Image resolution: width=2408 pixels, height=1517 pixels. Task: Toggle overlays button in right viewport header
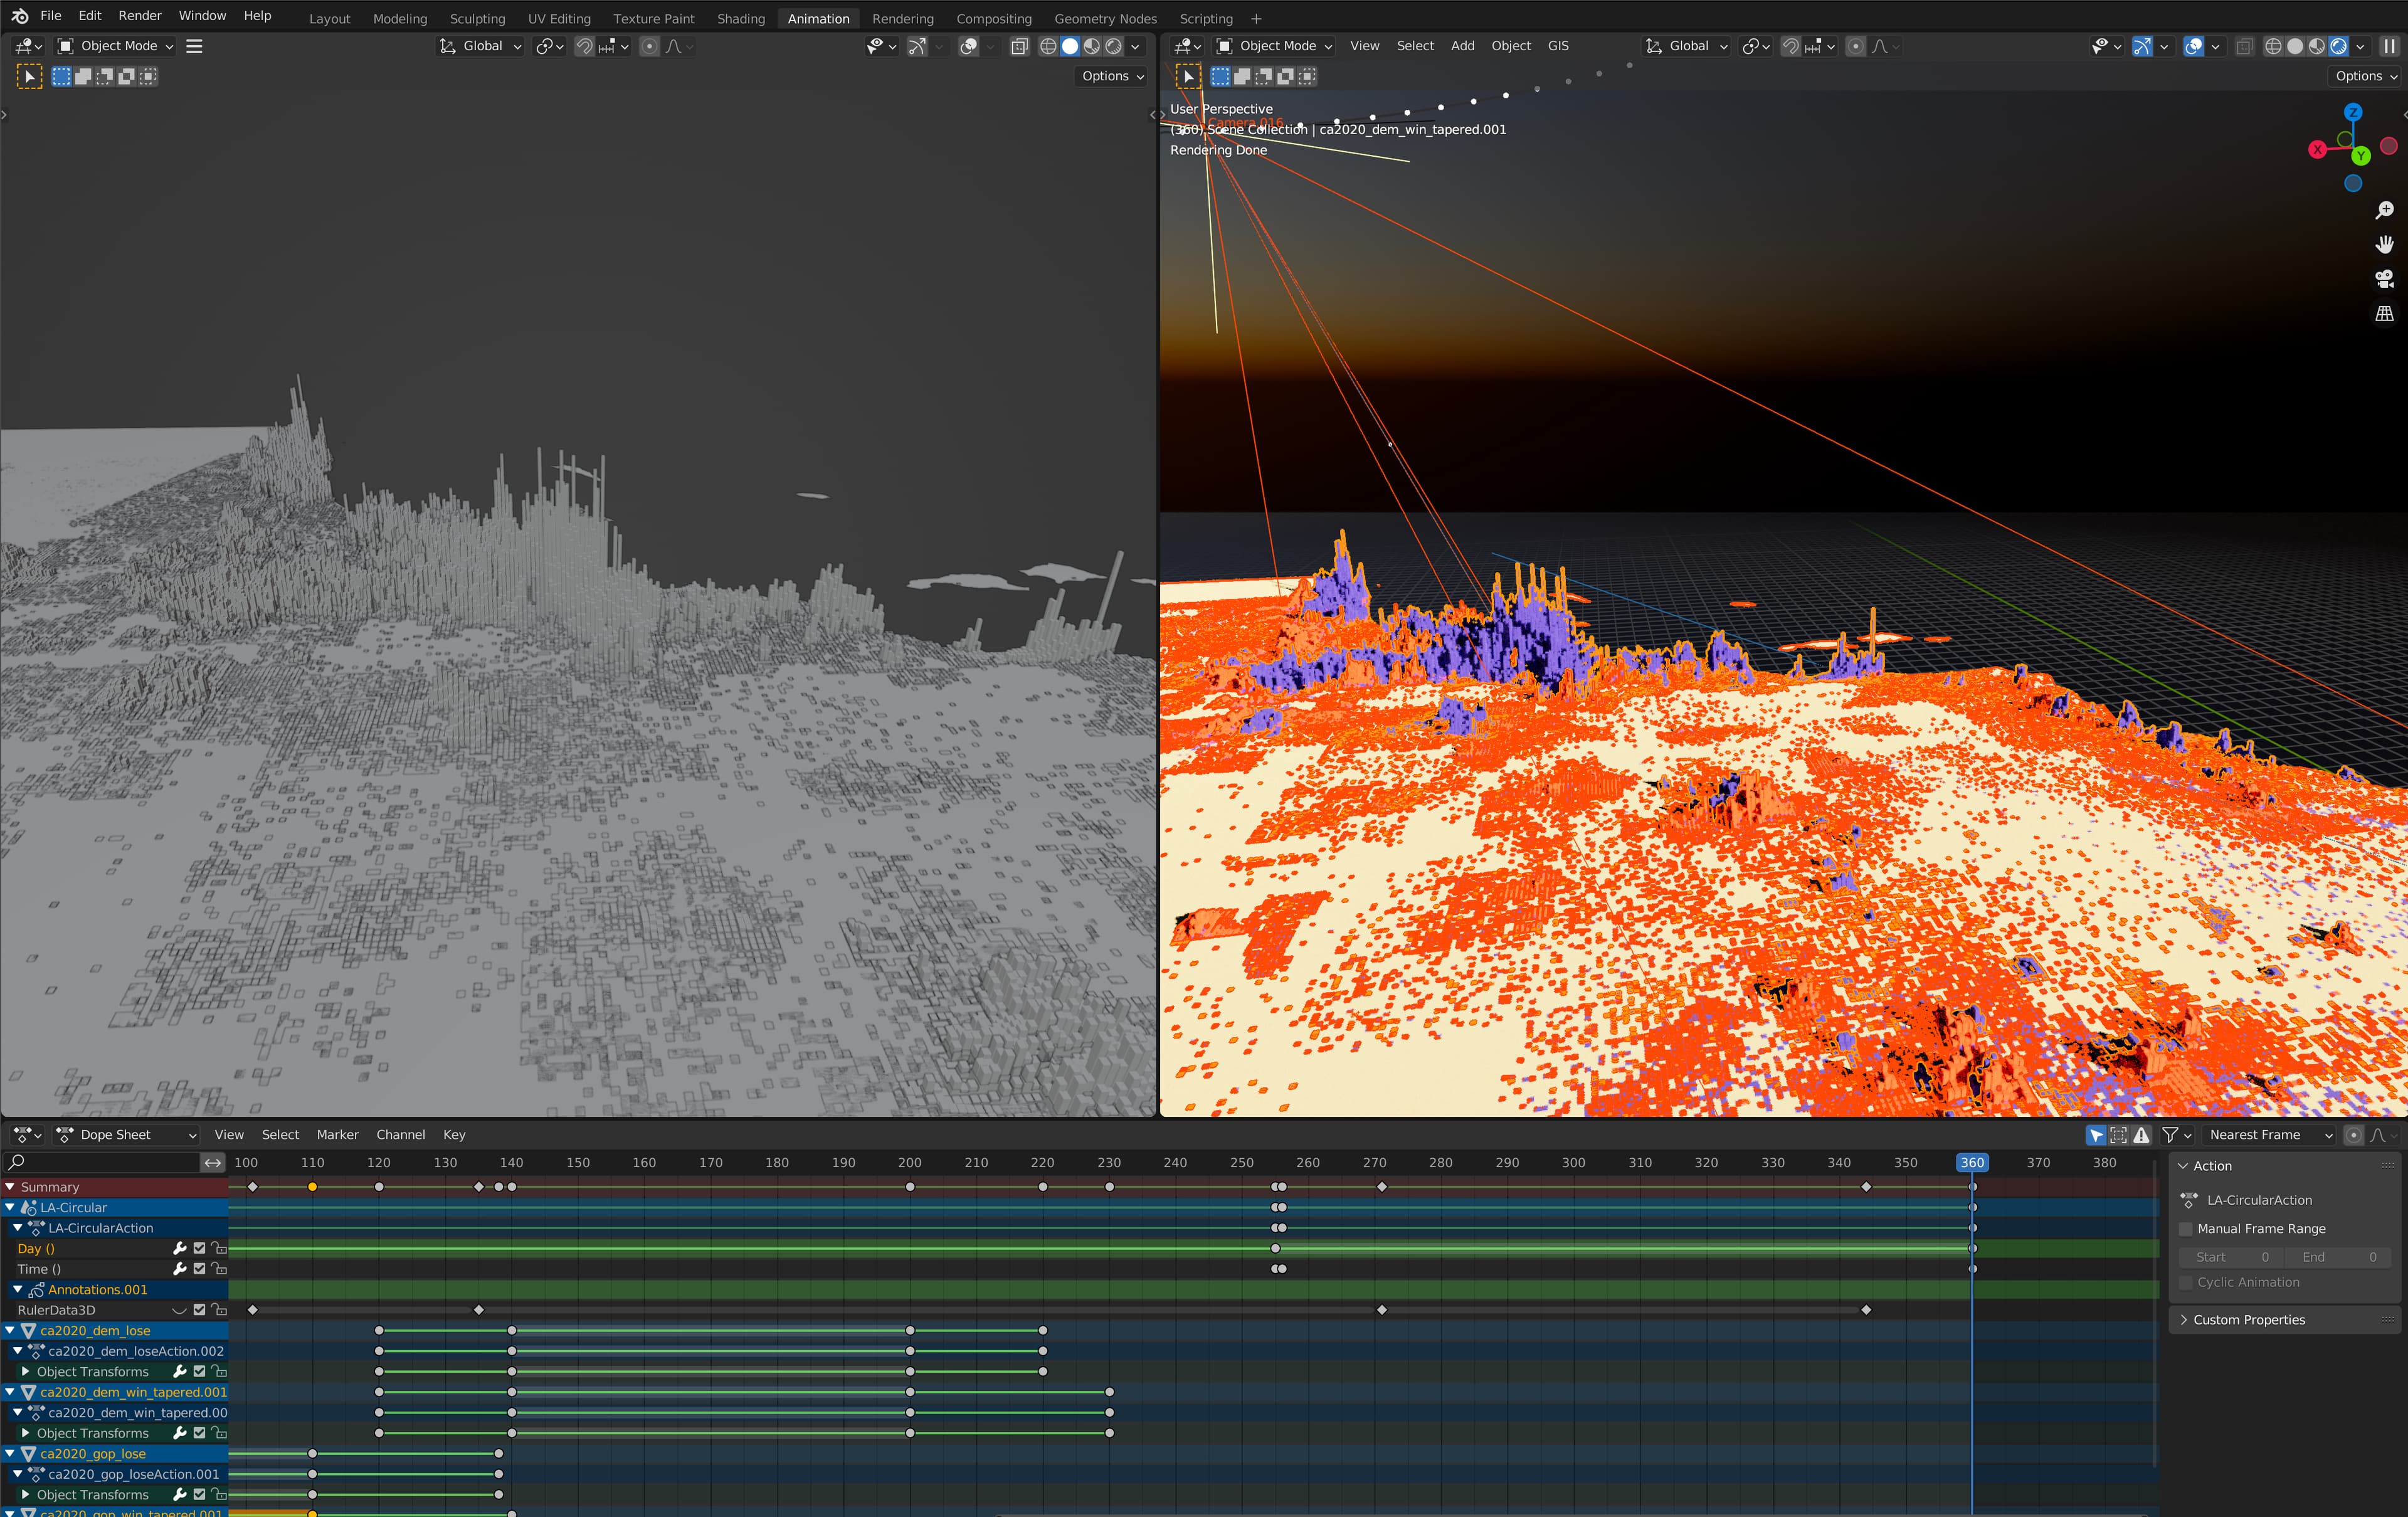(x=2193, y=46)
